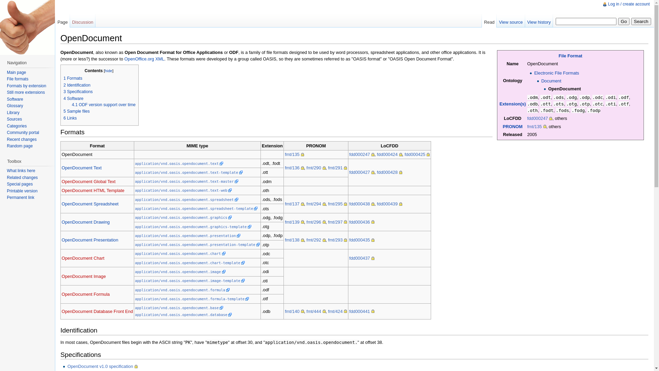The height and width of the screenshot is (371, 659).
Task: Open the Page tab
Action: click(62, 22)
